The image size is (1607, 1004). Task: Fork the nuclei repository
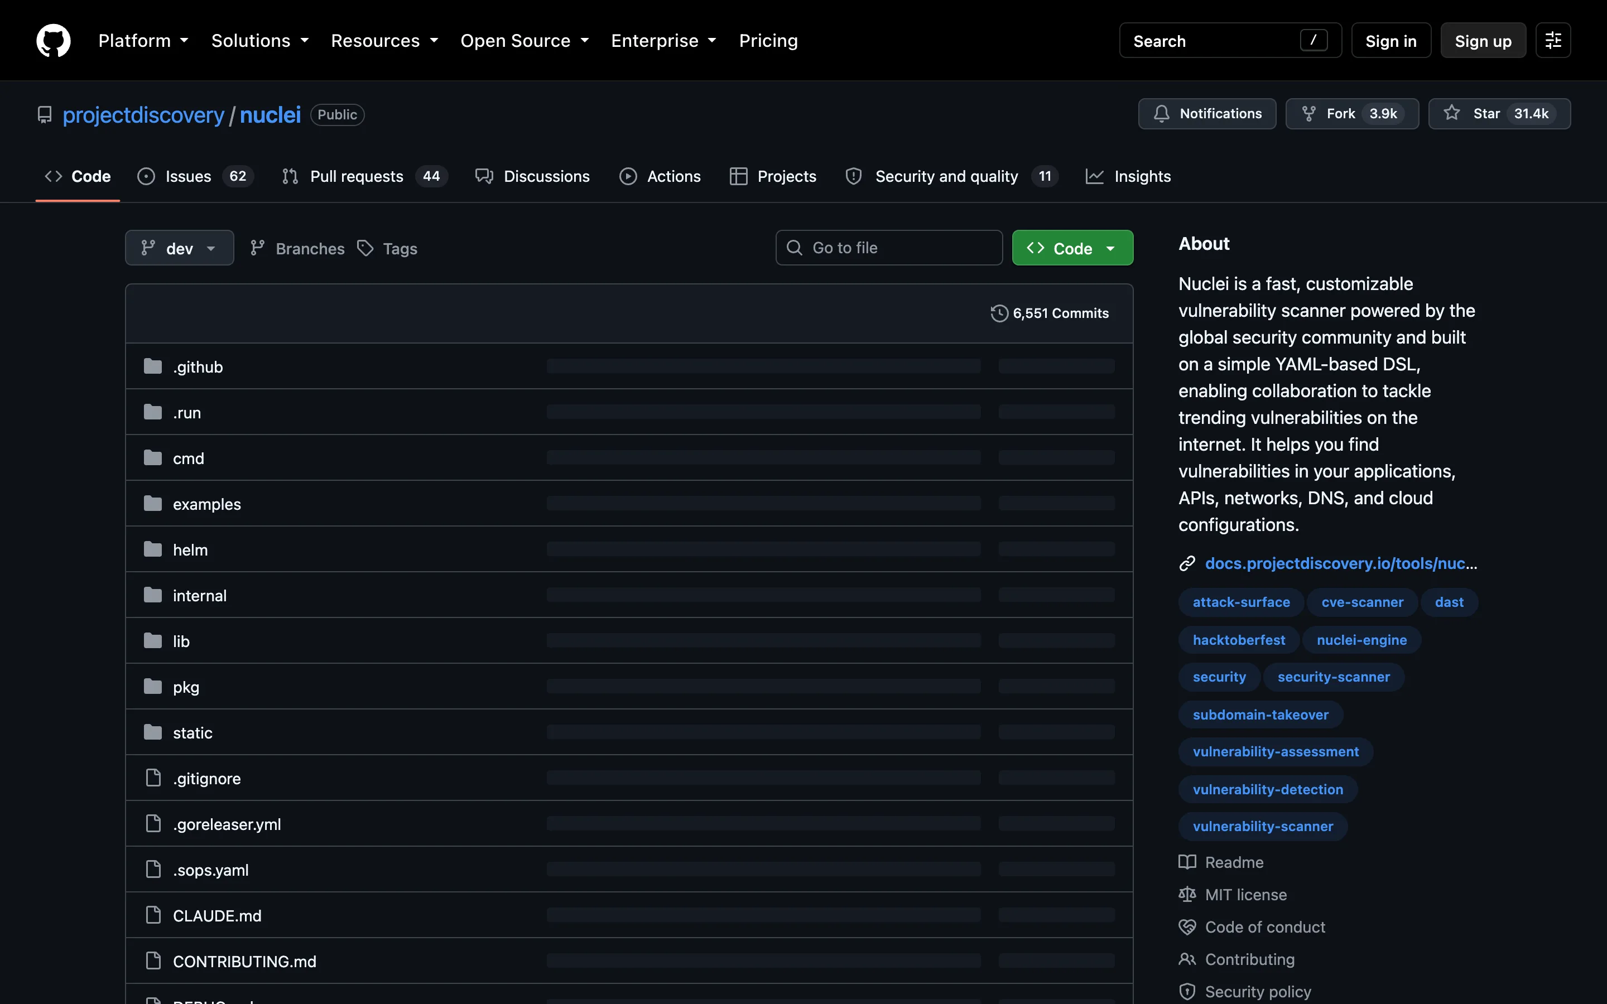click(1351, 114)
